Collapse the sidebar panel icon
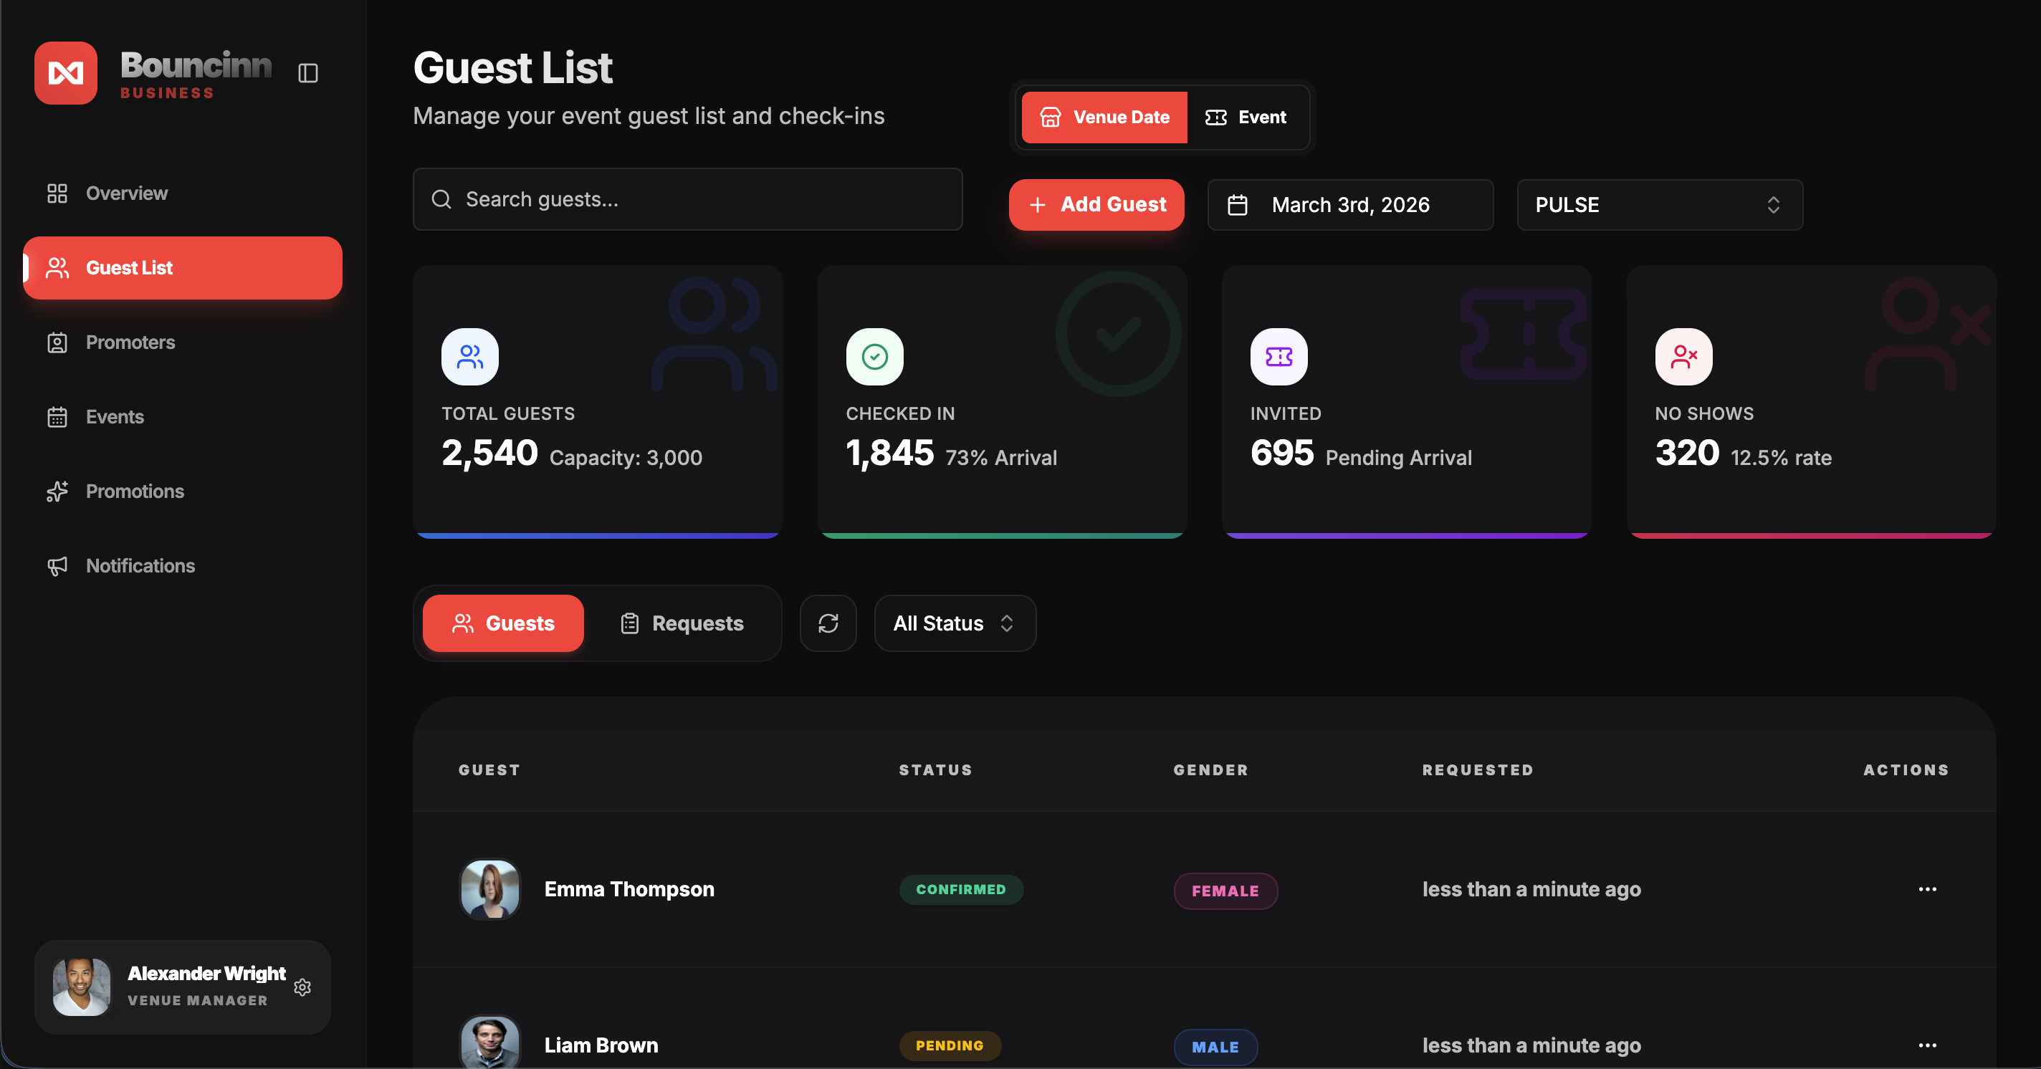This screenshot has height=1069, width=2041. (x=307, y=74)
